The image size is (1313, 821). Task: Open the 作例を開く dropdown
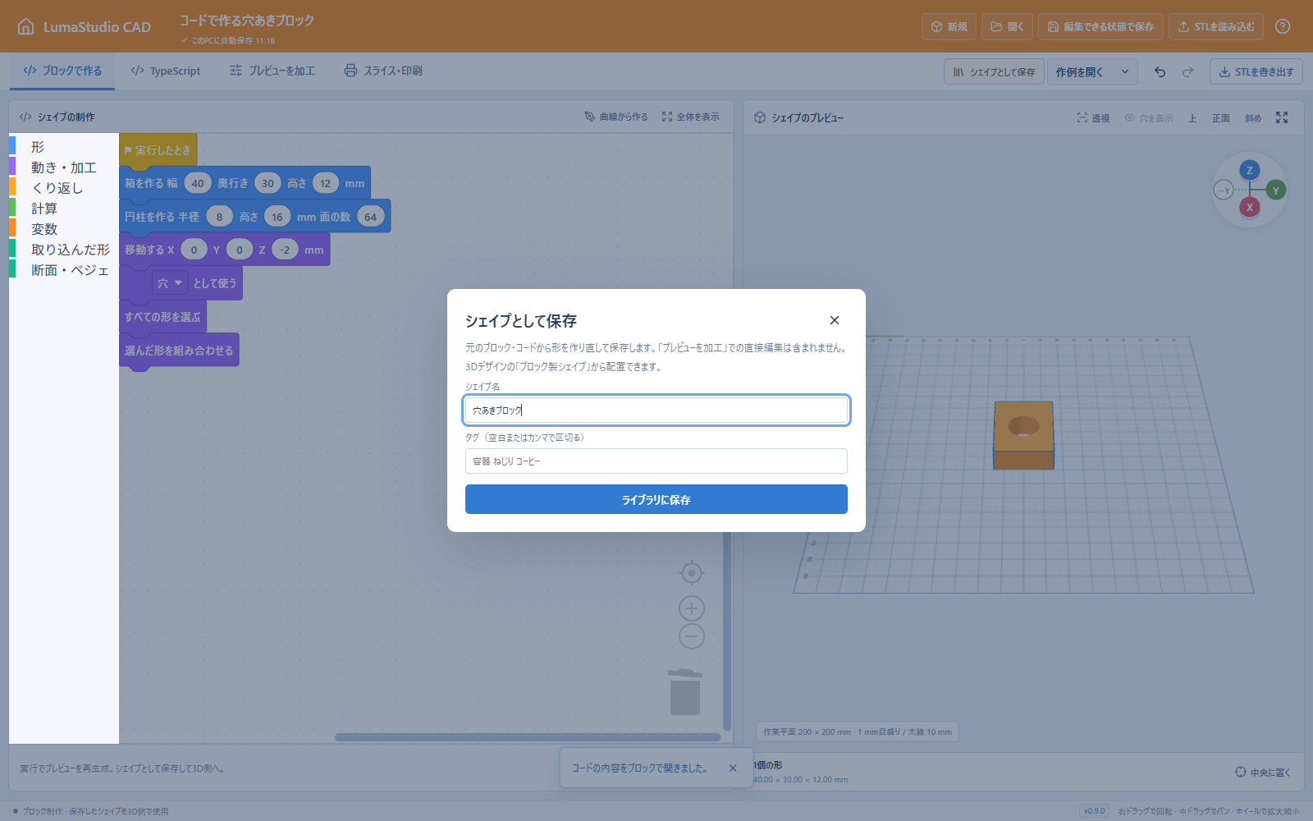tap(1092, 71)
